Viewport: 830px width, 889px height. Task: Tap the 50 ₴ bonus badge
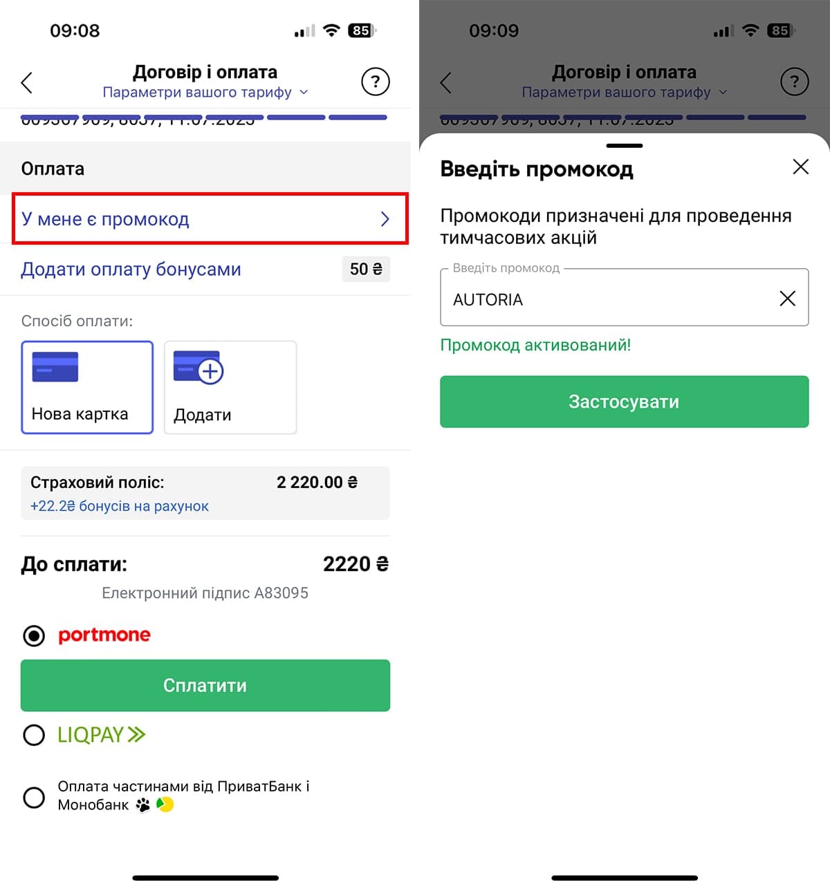click(366, 269)
